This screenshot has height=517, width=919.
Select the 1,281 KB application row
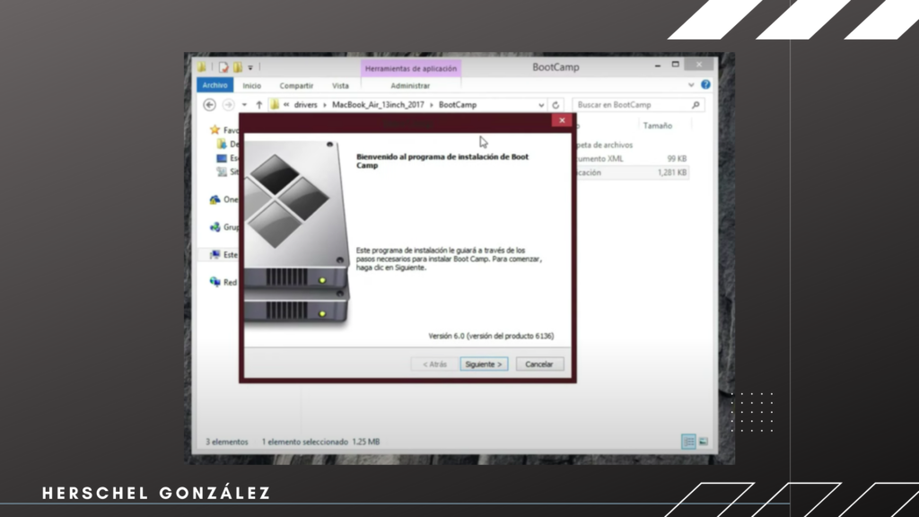(632, 172)
